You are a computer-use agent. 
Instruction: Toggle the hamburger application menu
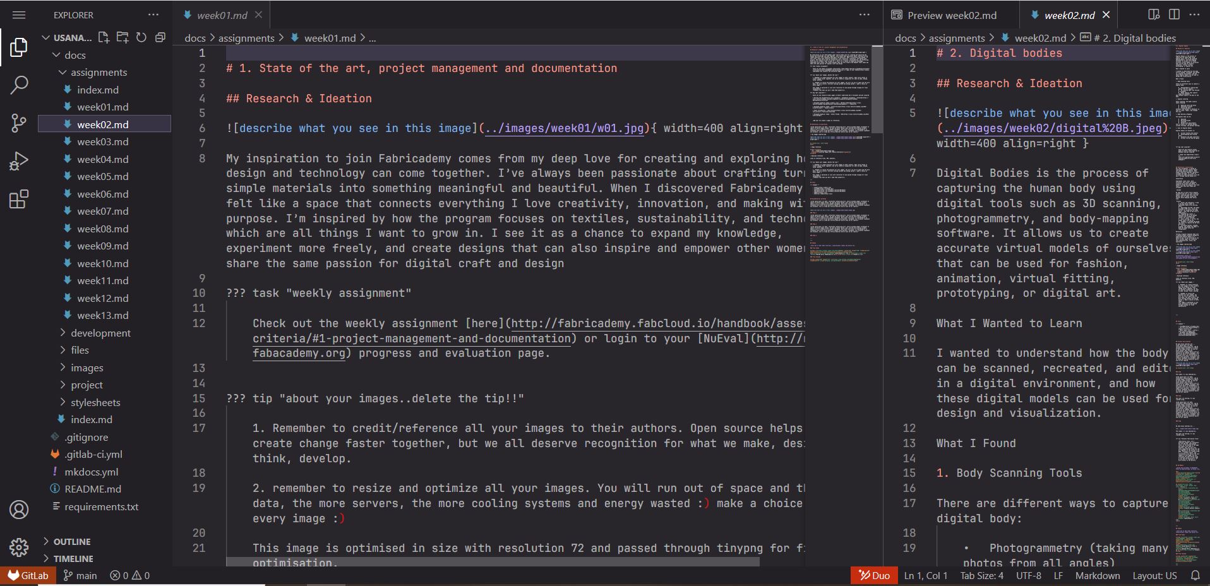[x=19, y=15]
